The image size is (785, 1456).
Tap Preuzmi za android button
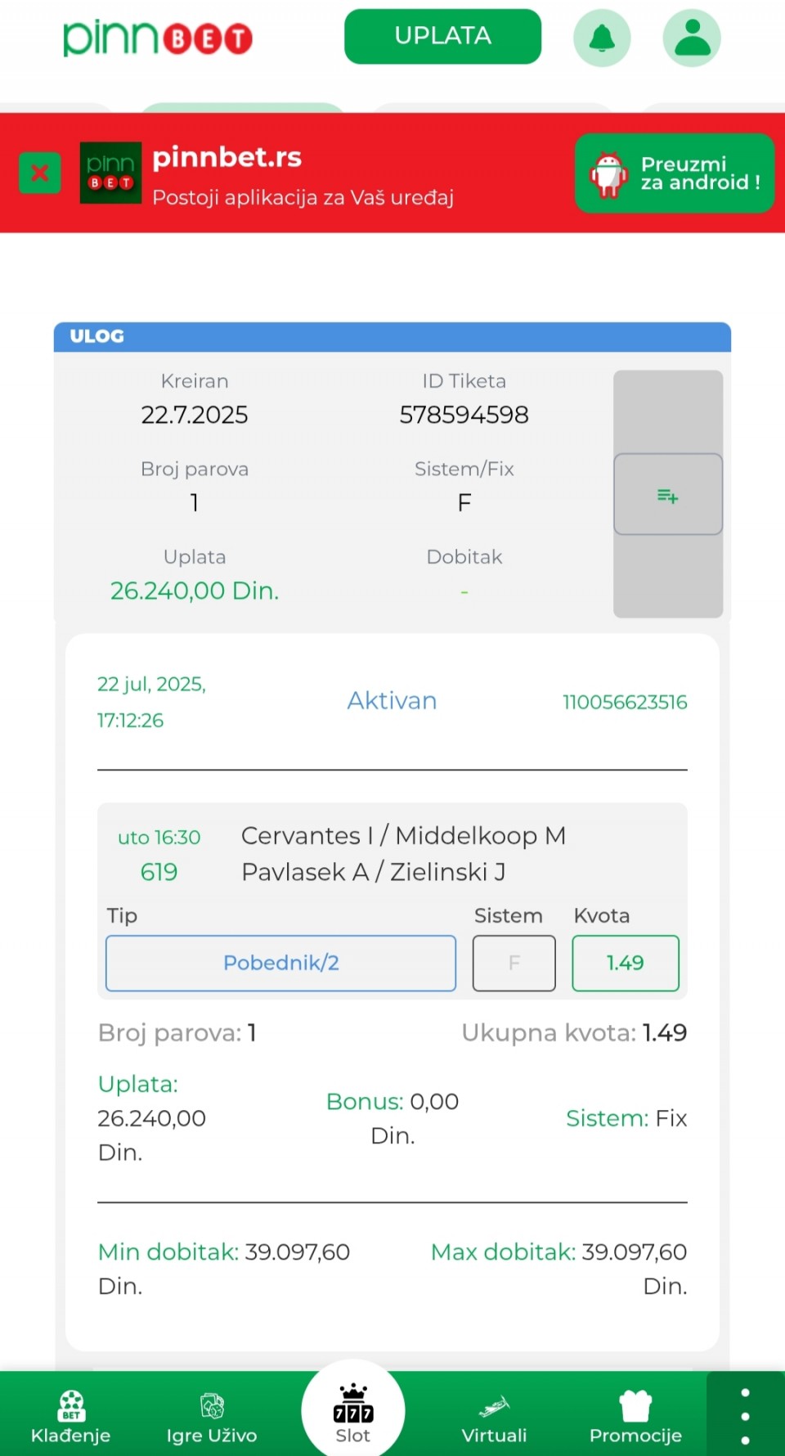(675, 173)
